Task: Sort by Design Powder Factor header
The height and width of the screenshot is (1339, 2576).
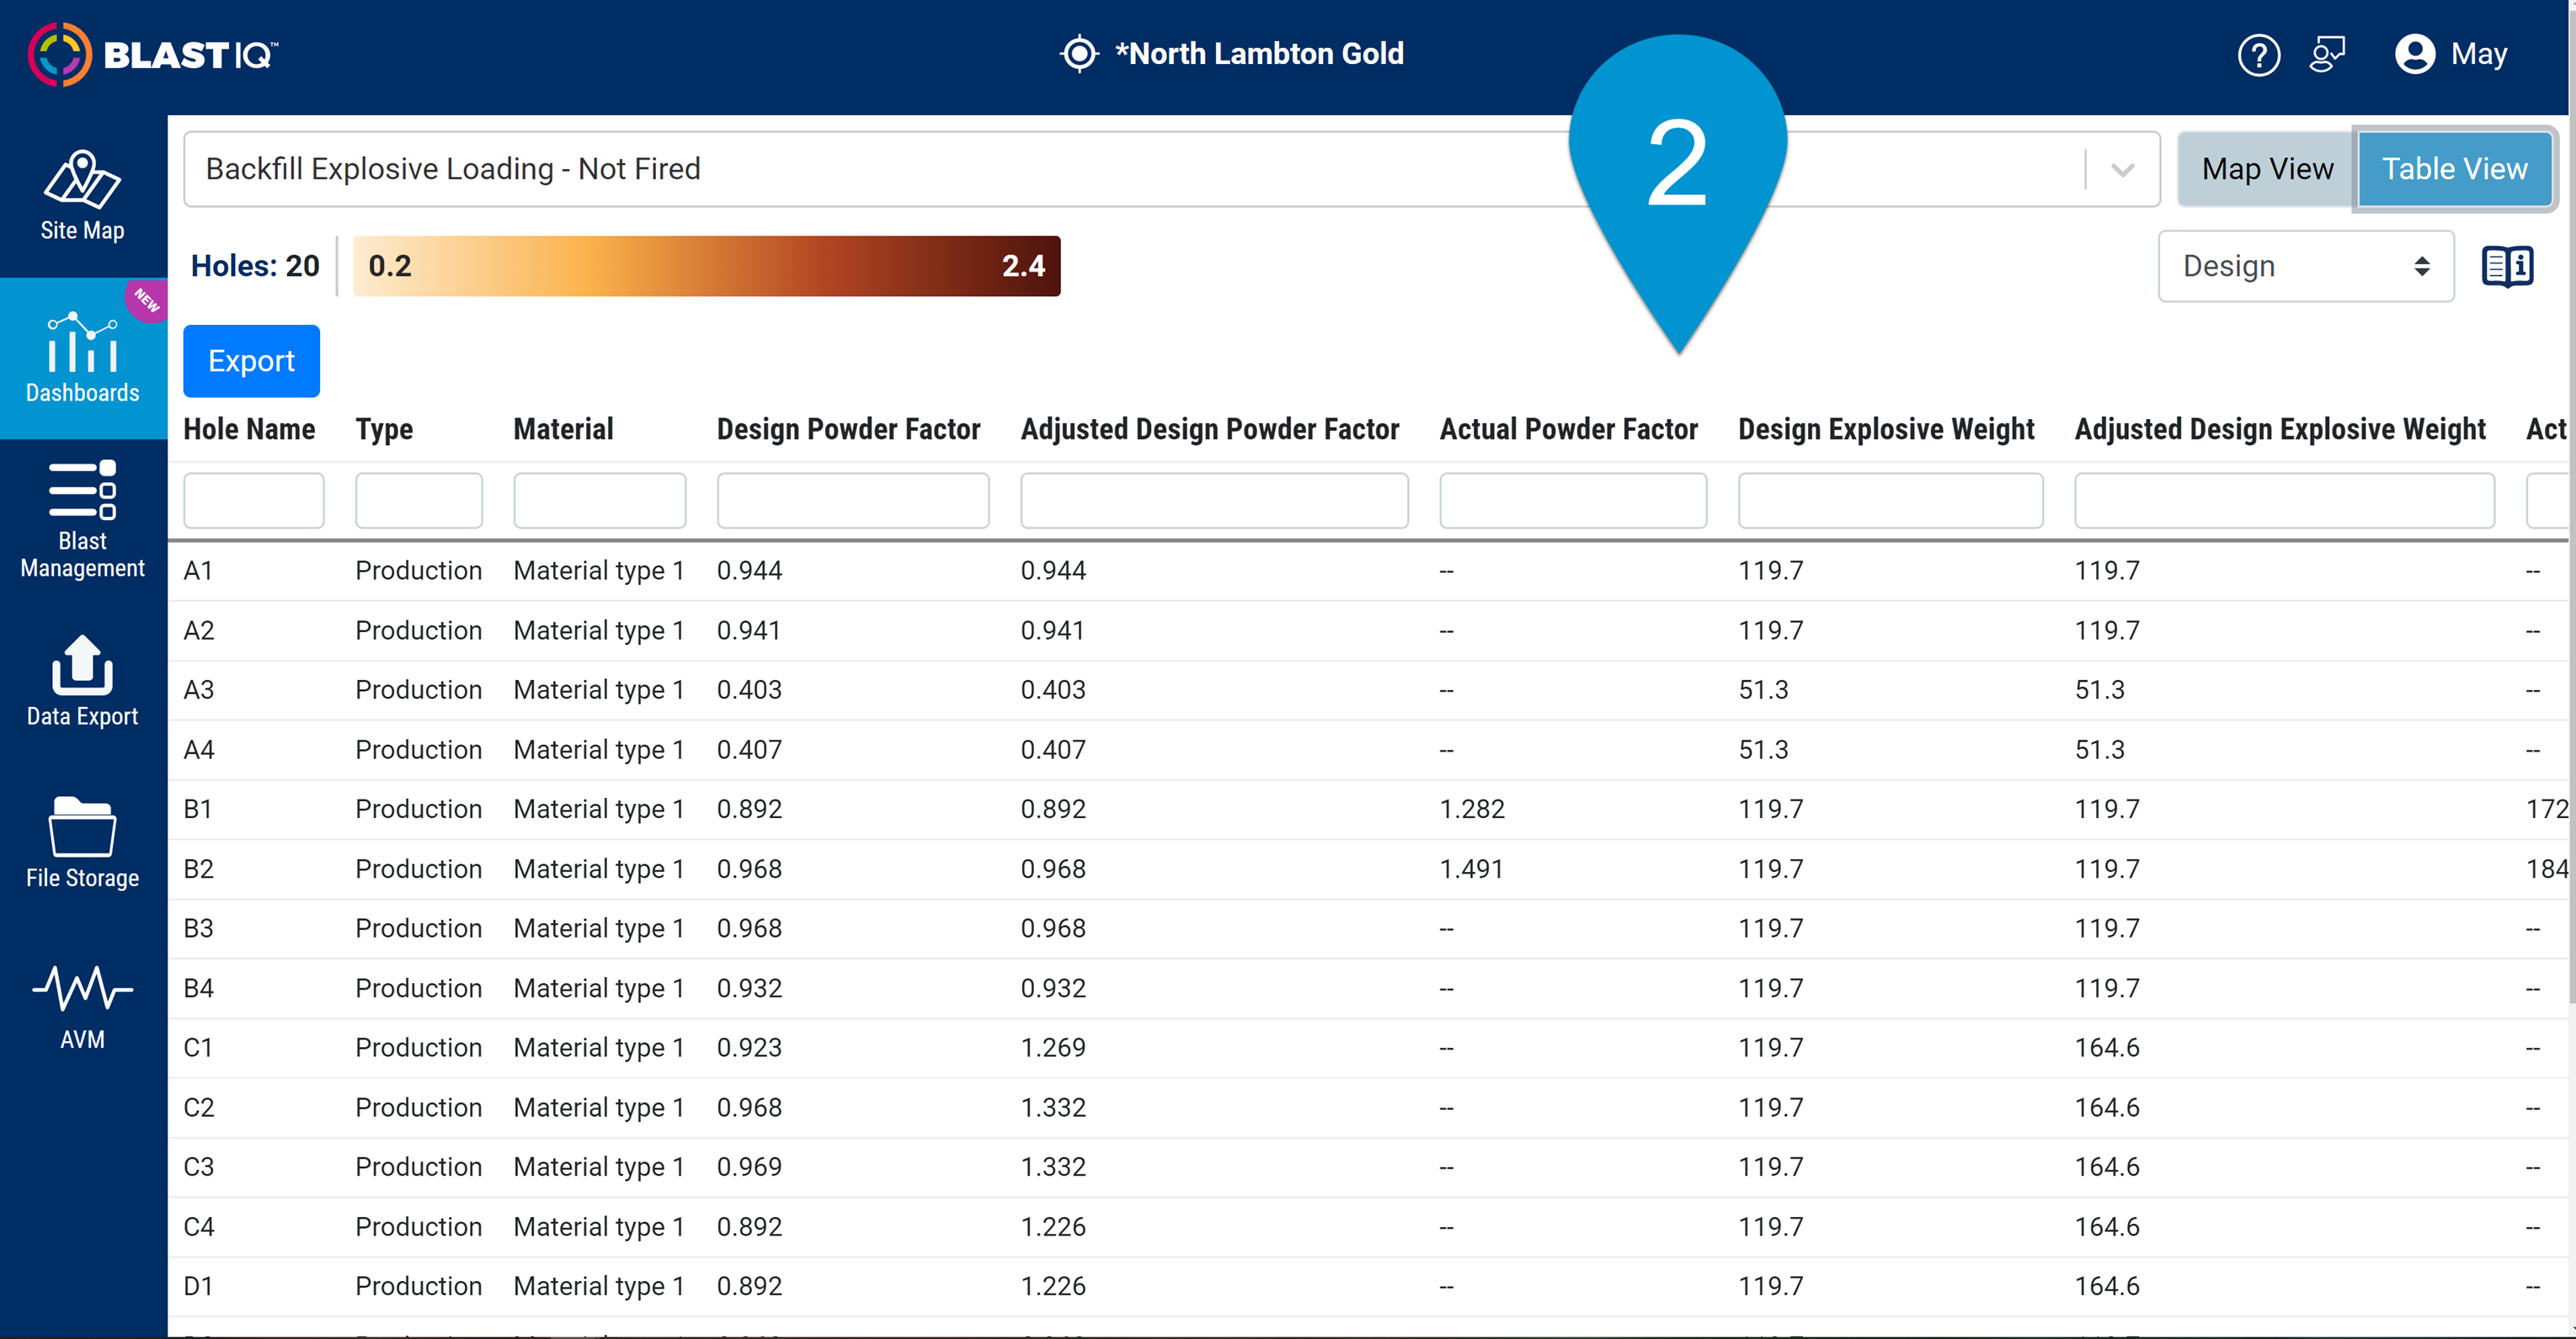Action: coord(848,428)
